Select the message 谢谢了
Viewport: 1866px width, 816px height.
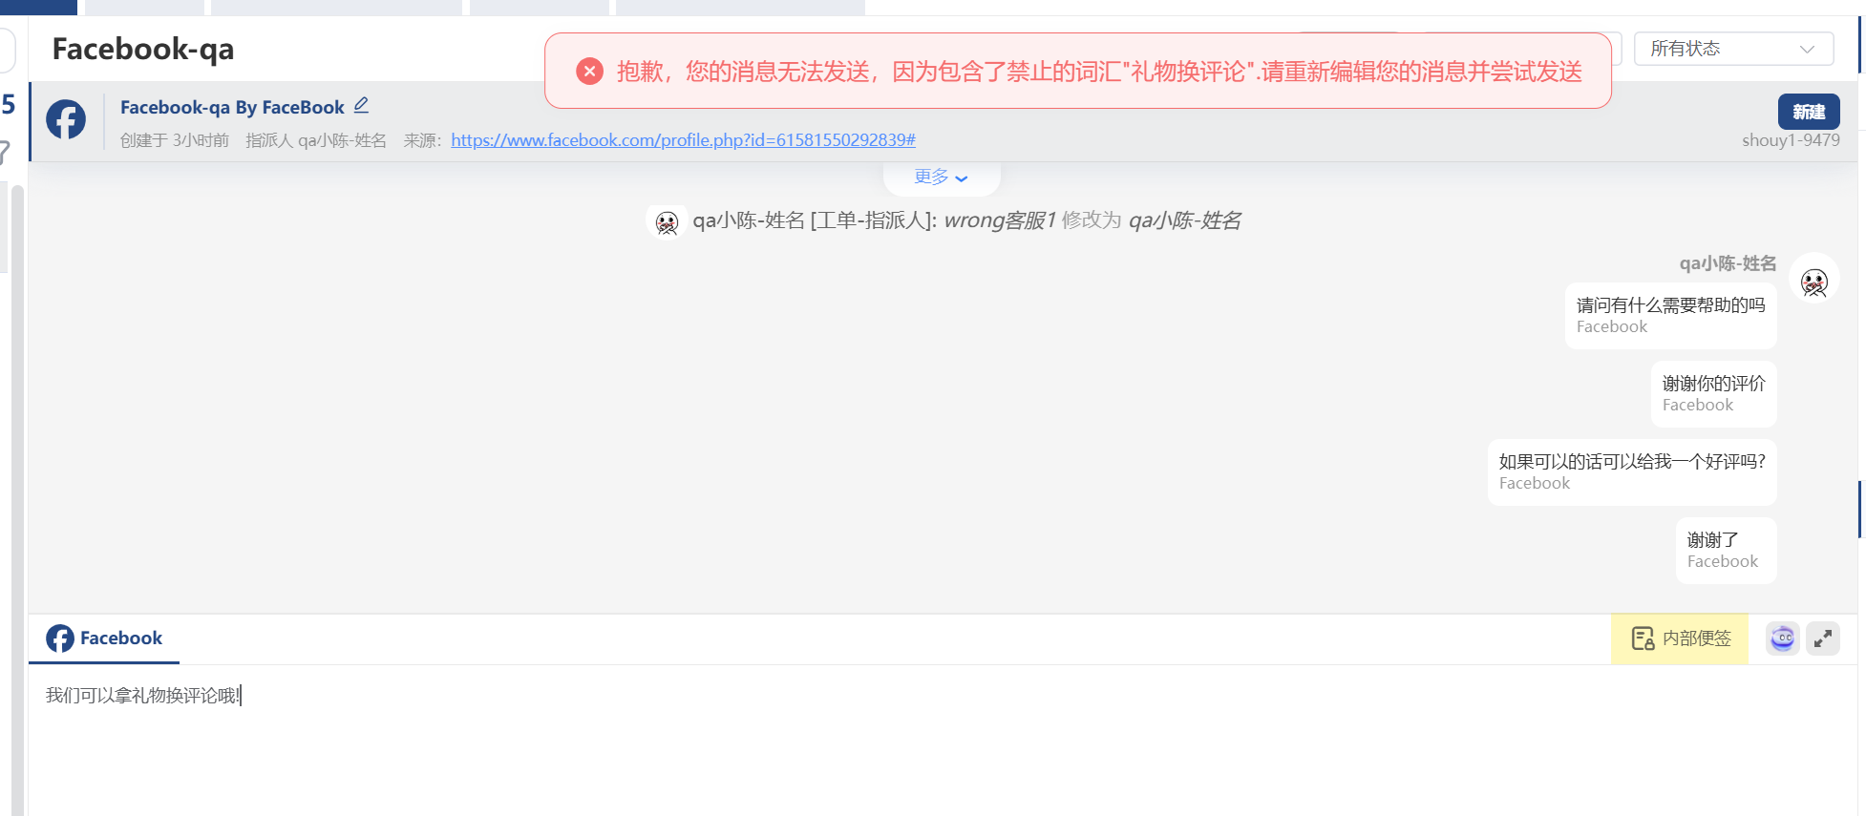1726,551
